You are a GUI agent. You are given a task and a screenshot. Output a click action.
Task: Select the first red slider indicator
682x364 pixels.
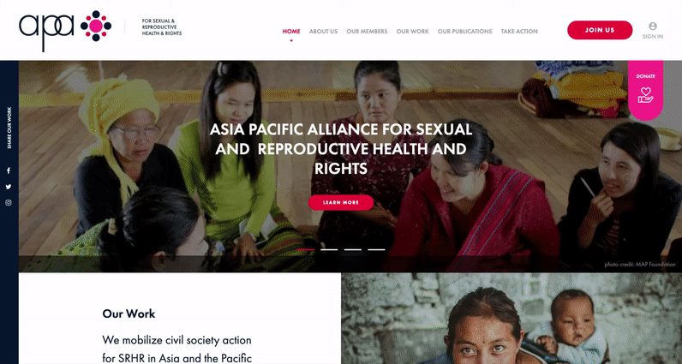click(x=305, y=249)
